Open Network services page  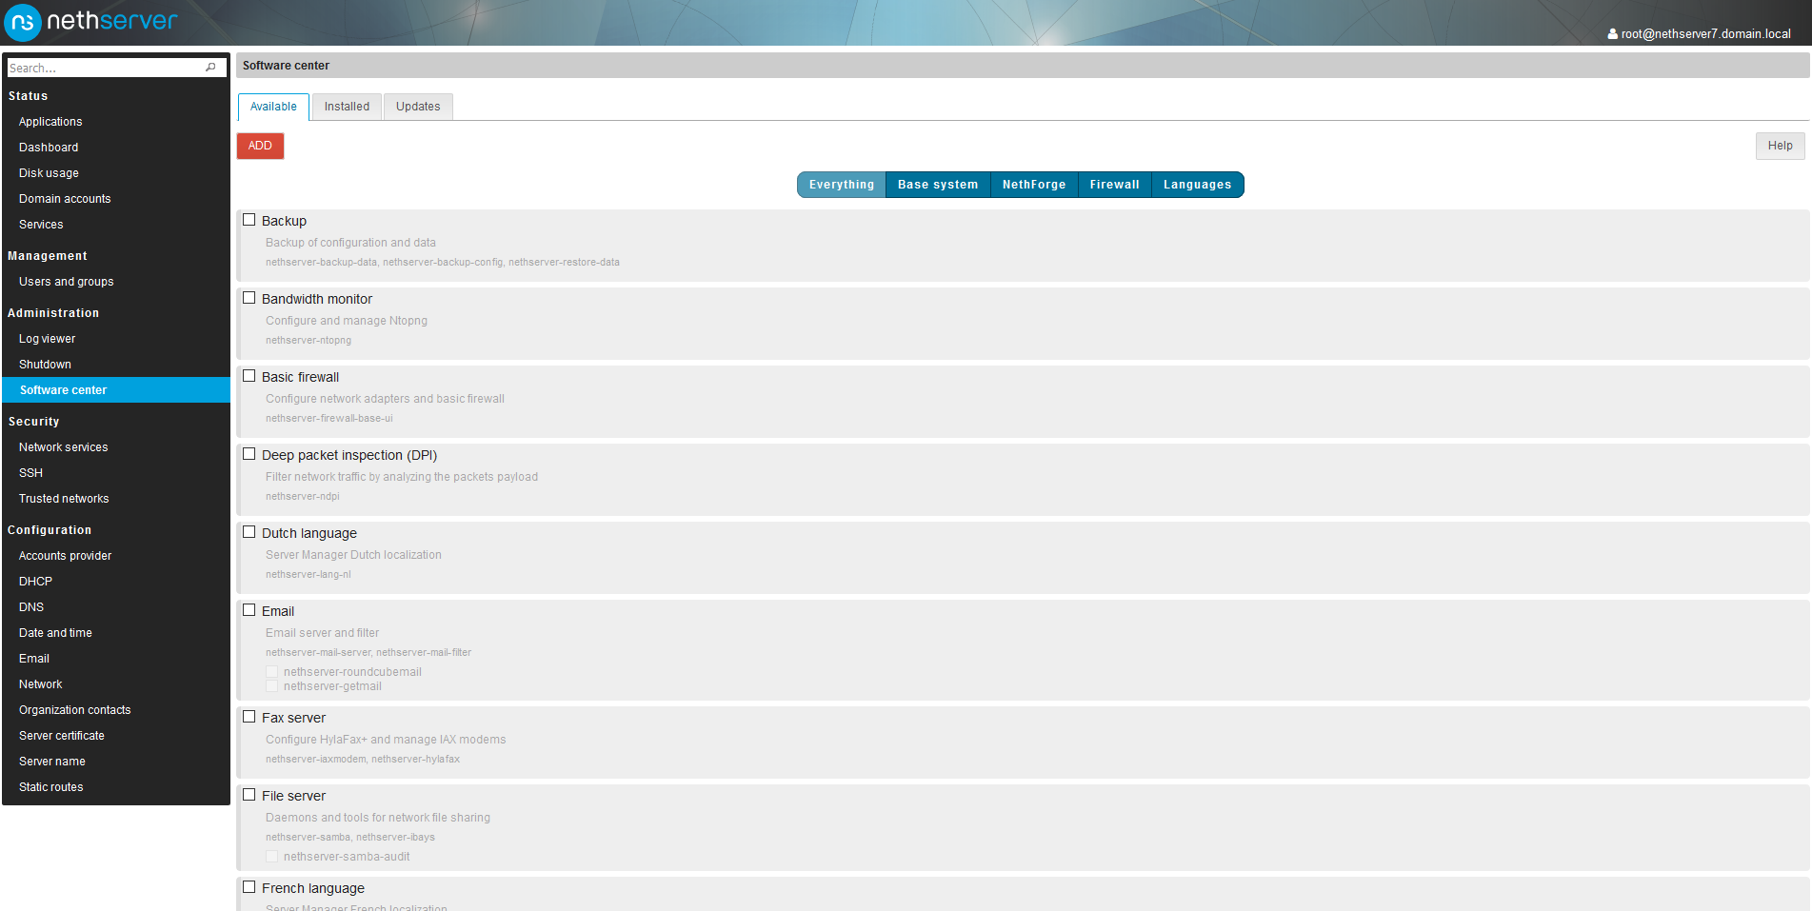tap(63, 447)
